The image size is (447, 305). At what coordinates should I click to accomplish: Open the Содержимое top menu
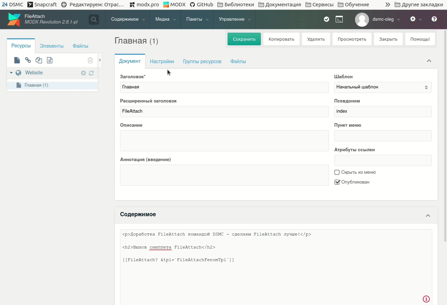[x=128, y=19]
